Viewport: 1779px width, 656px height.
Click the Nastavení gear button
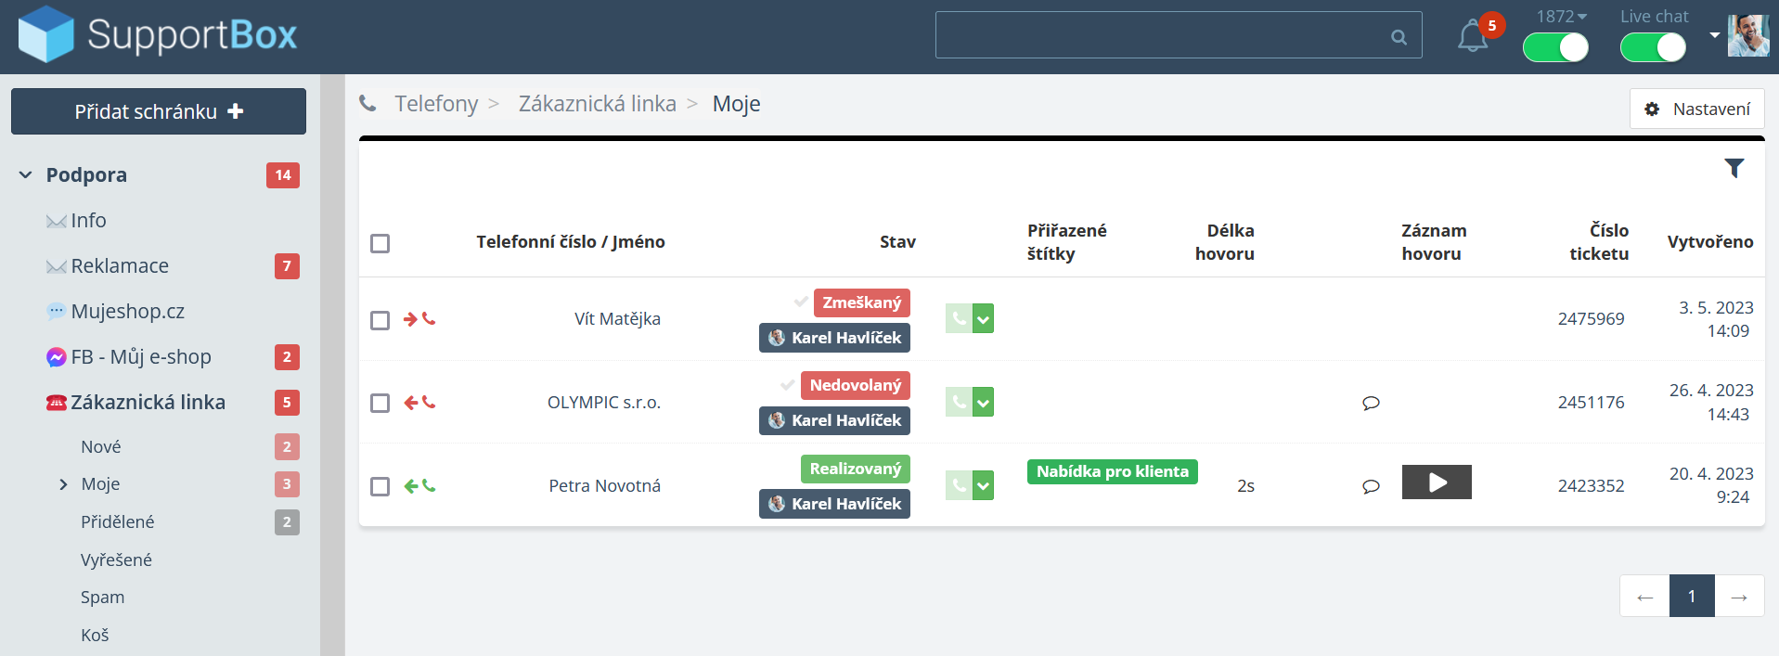coord(1697,109)
